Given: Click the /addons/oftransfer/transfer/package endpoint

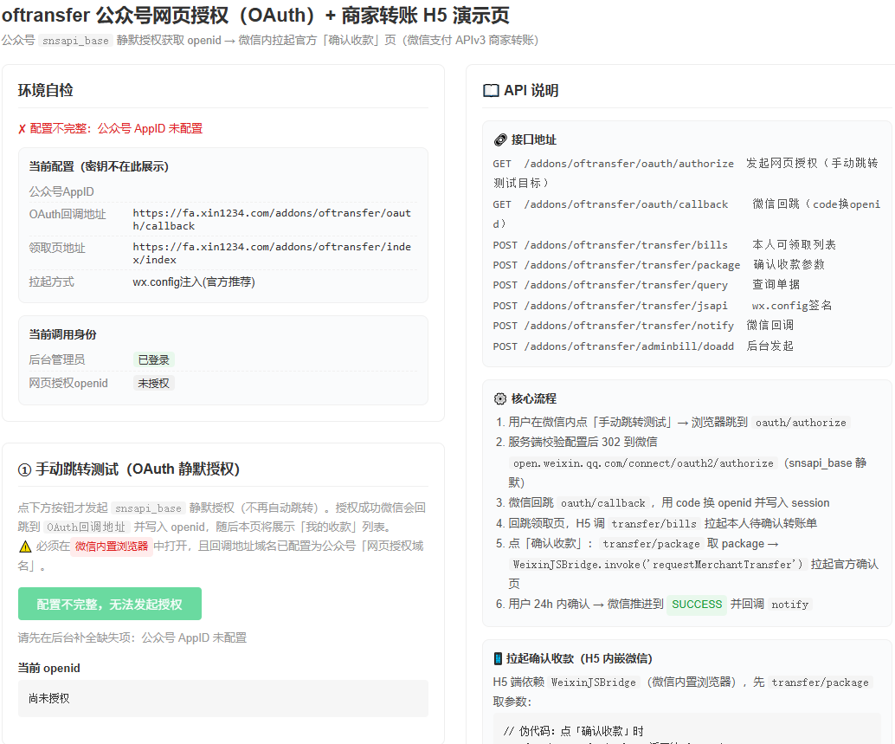Looking at the screenshot, I should [632, 265].
